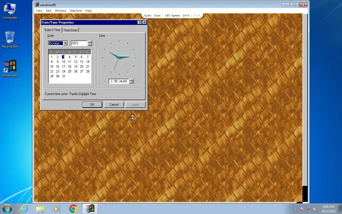Click the analog clock face

coord(119,58)
